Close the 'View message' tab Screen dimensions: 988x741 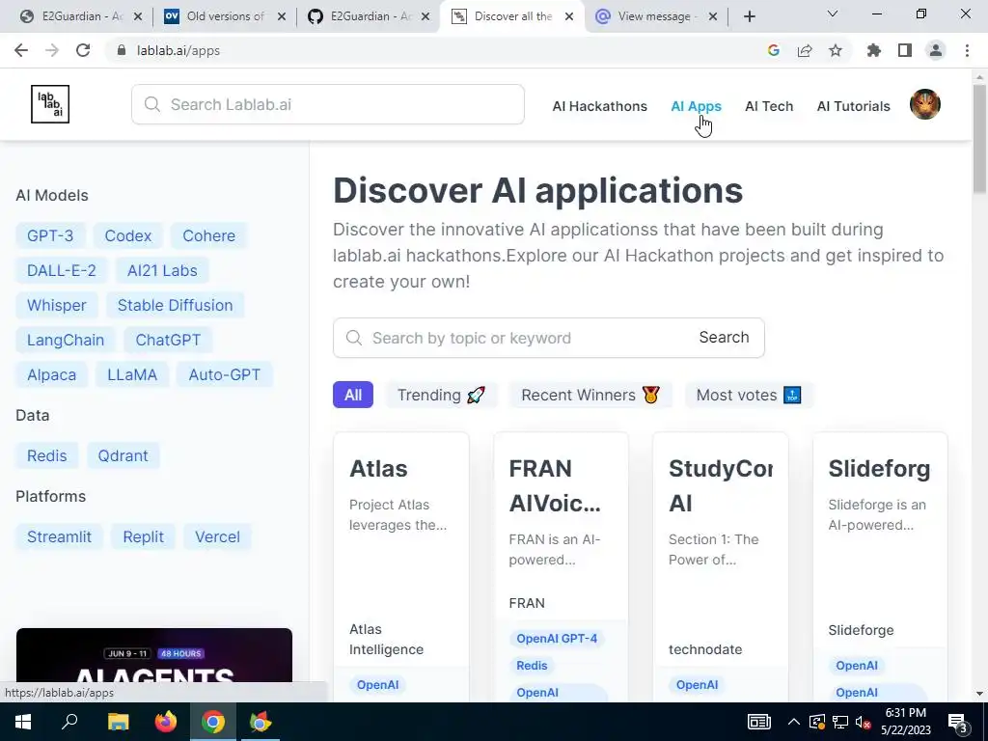point(713,16)
